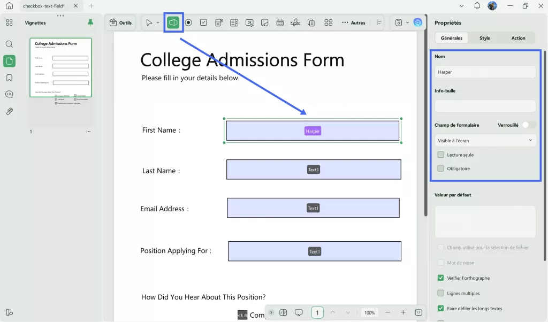Enable the Lecture seule checkbox

tap(441, 155)
